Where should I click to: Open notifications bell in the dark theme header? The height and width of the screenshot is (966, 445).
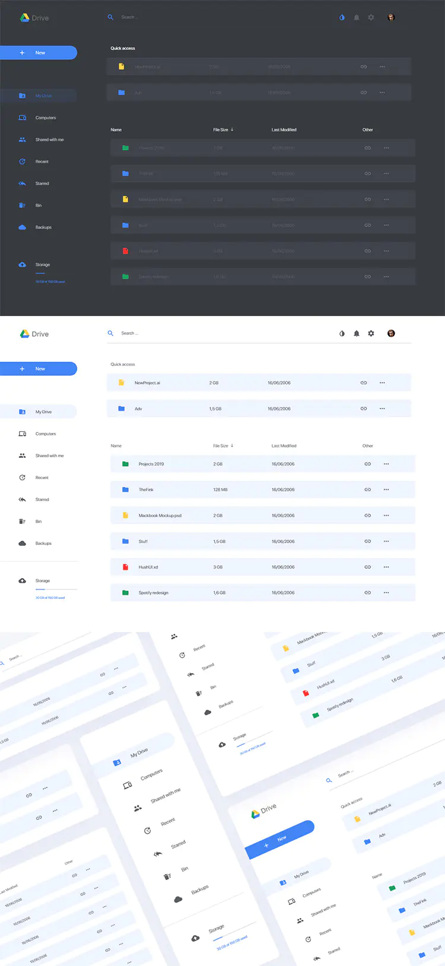[x=357, y=17]
